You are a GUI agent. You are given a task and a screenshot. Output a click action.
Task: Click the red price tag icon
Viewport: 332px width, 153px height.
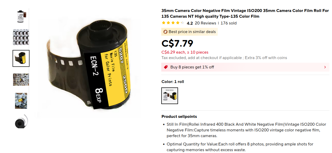click(166, 67)
